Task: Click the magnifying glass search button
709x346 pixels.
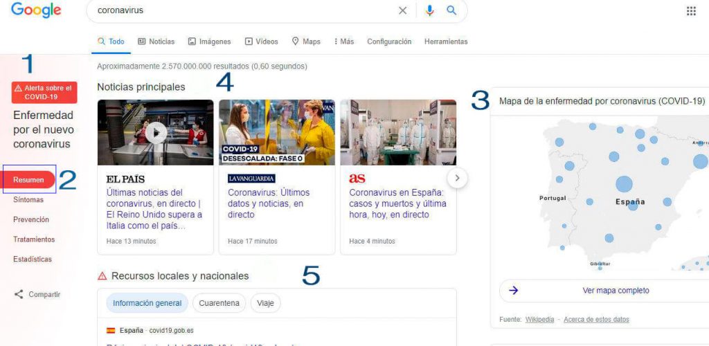Action: click(x=451, y=10)
